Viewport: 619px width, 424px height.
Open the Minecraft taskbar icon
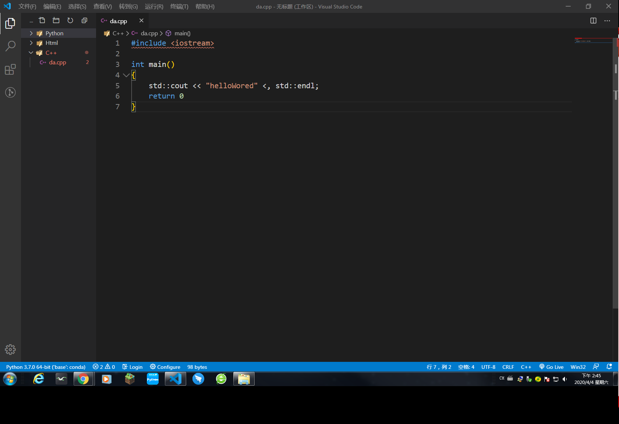[130, 379]
